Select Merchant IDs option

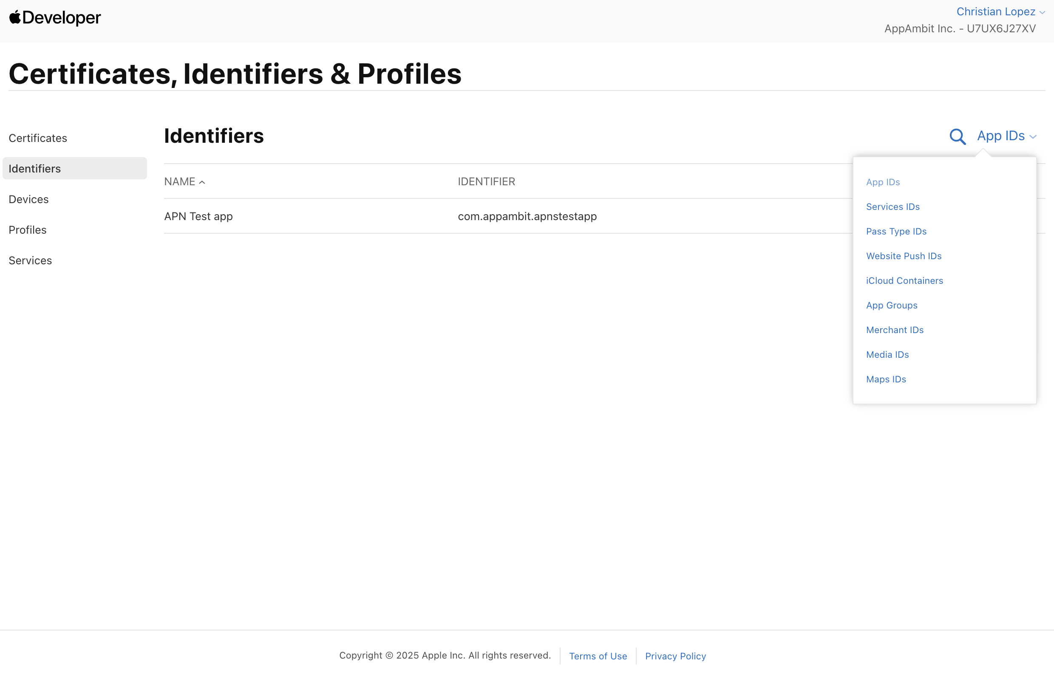895,330
